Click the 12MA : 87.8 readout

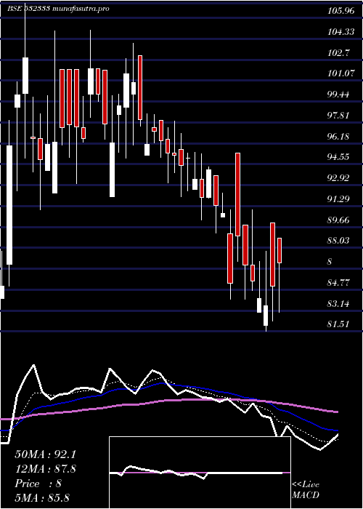[45, 469]
